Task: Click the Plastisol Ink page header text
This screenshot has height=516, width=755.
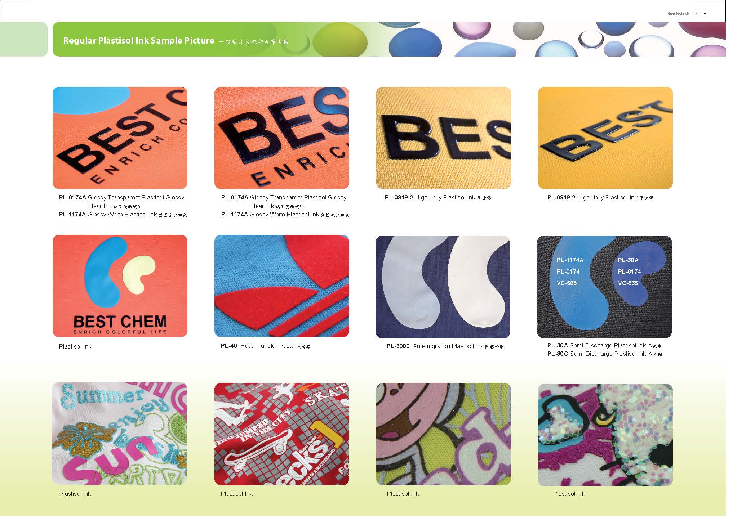Action: (678, 14)
